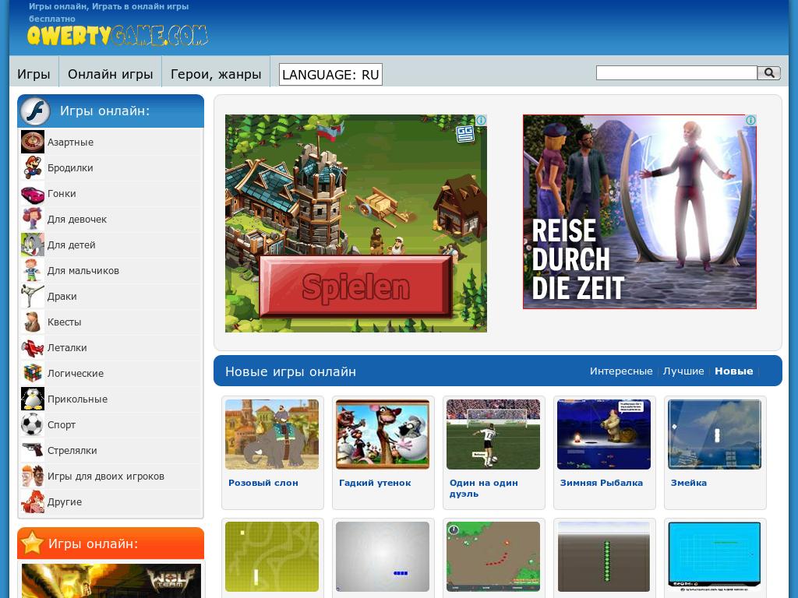Click the pistol icon beside Стрелялки
798x598 pixels.
[x=33, y=451]
